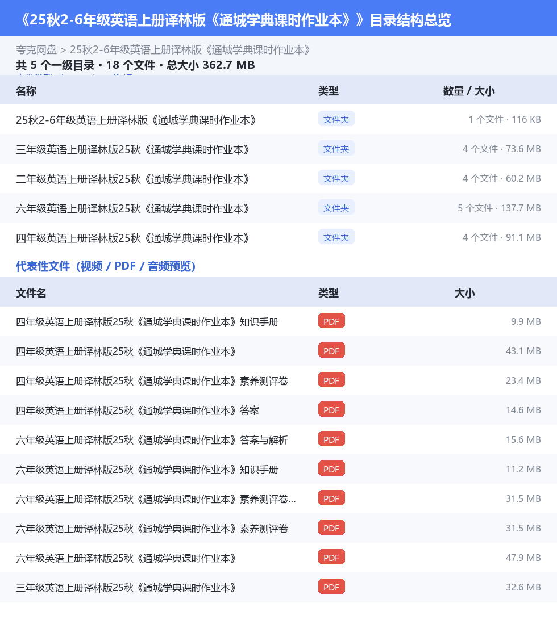
Task: Select 31.5 MB in truncated 素养测评卷... row
Action: [x=523, y=498]
